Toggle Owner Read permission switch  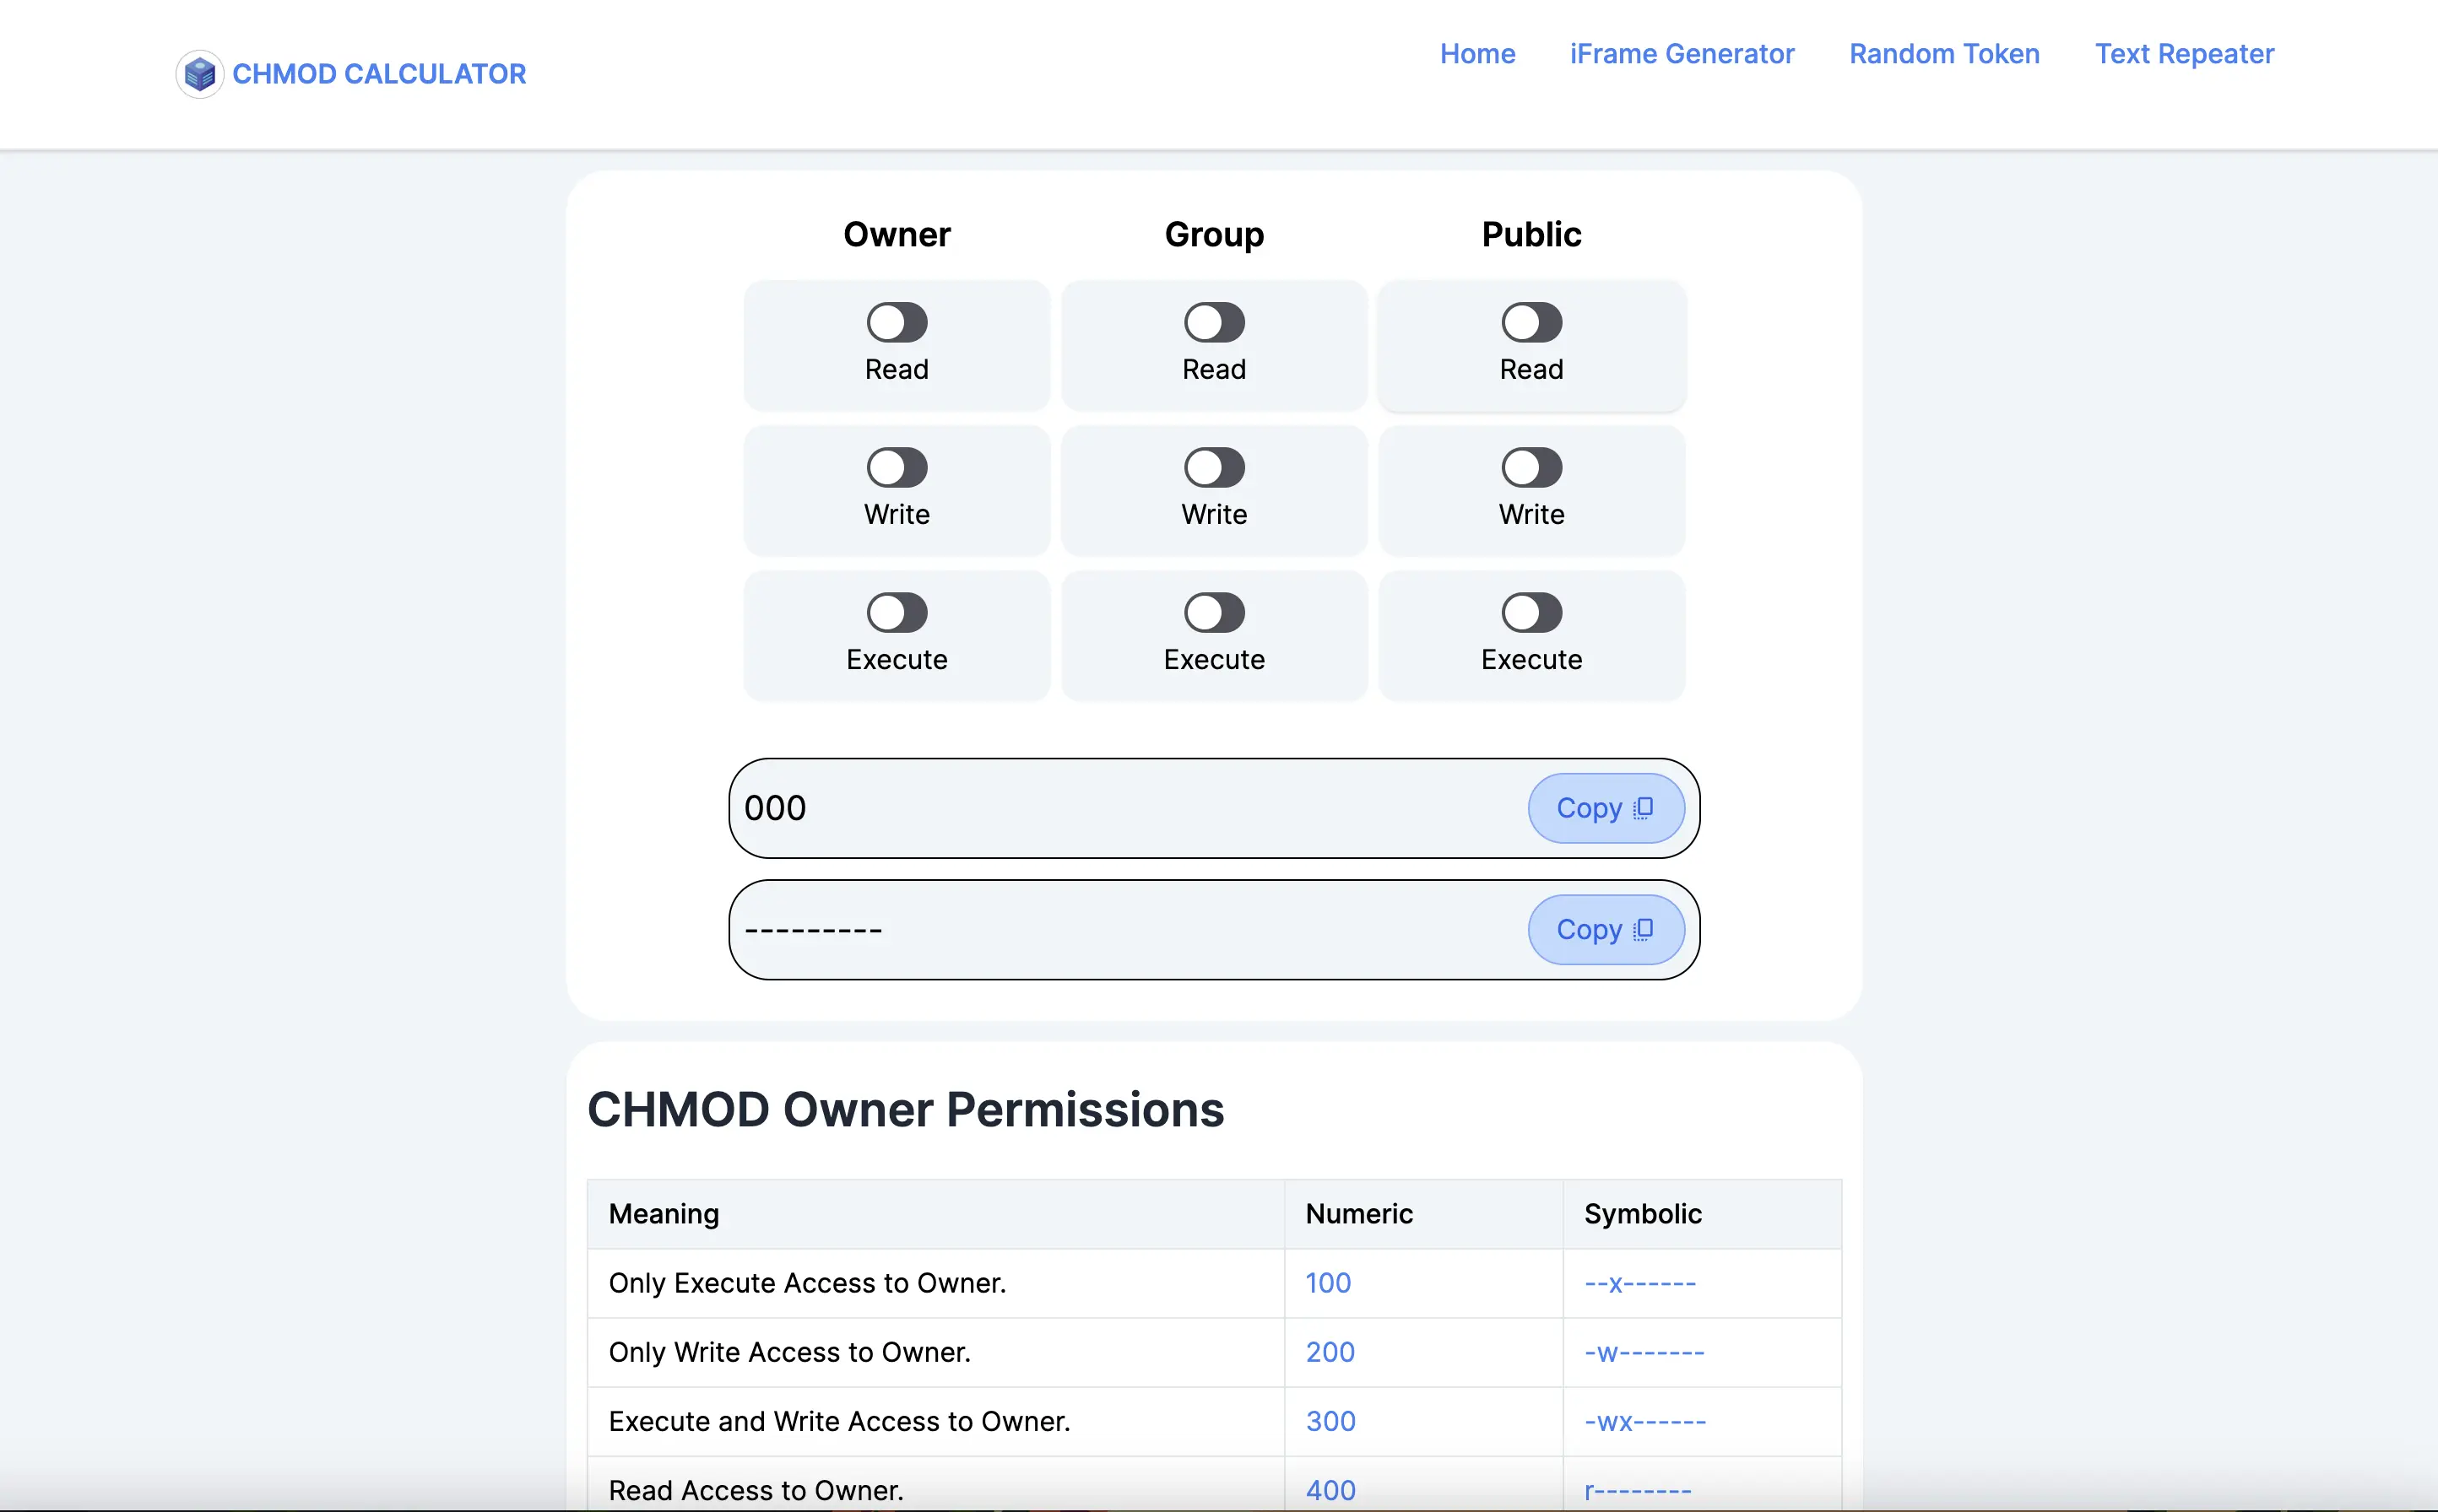coord(897,323)
